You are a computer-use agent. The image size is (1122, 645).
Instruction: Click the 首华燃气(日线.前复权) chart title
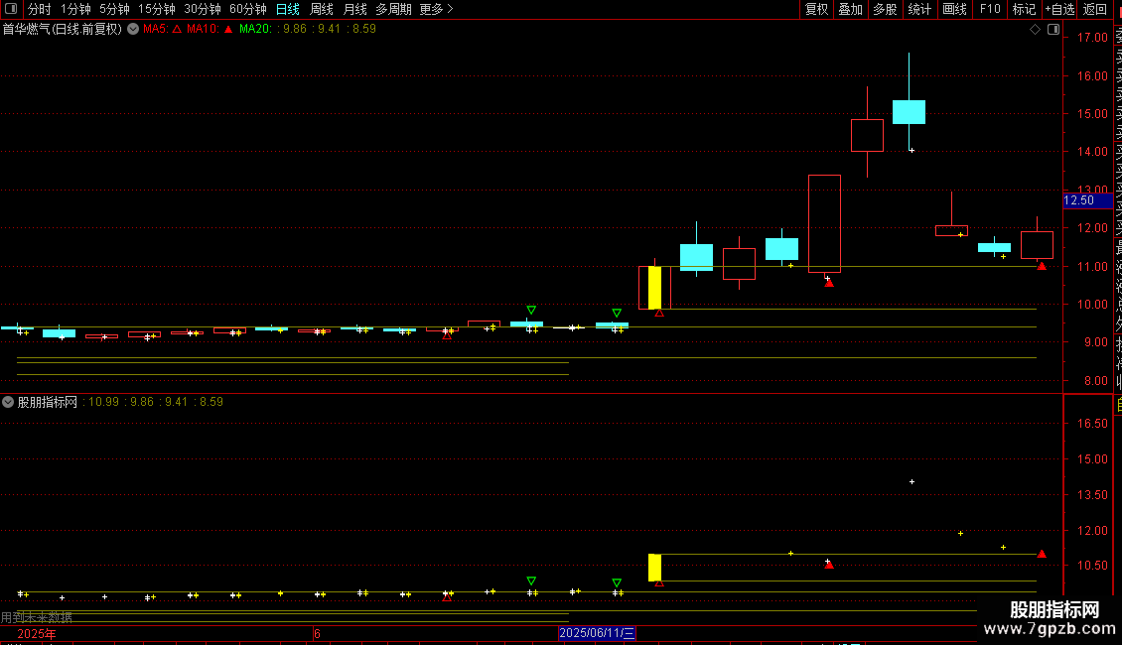(x=63, y=29)
